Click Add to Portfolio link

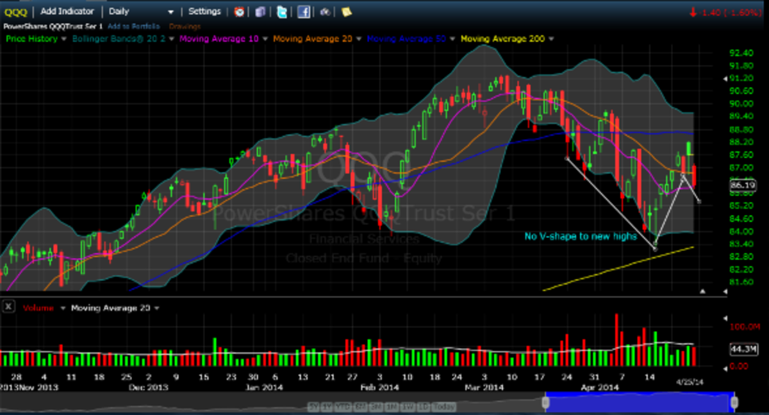pyautogui.click(x=135, y=26)
